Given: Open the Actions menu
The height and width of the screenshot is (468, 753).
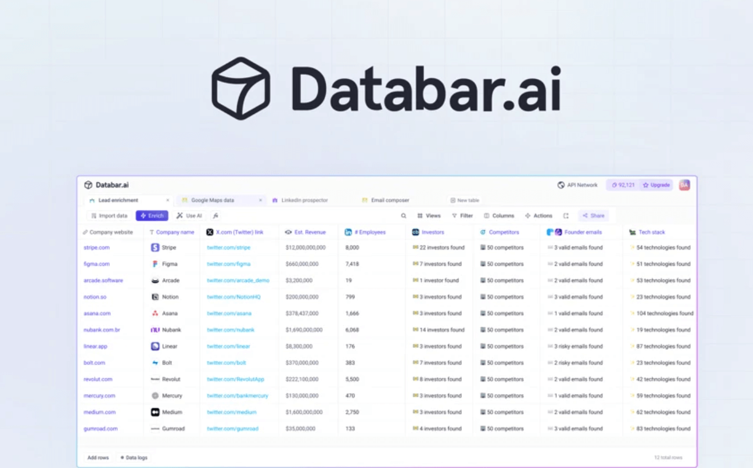Looking at the screenshot, I should pyautogui.click(x=539, y=216).
